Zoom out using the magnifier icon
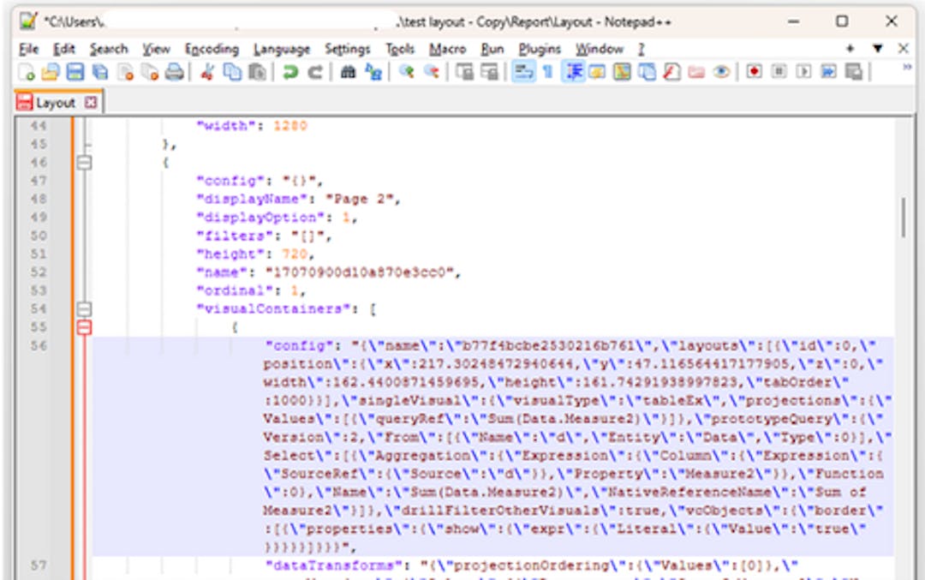 431,72
